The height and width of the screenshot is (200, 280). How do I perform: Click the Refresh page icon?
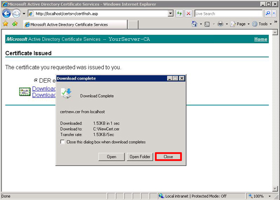coord(179,14)
